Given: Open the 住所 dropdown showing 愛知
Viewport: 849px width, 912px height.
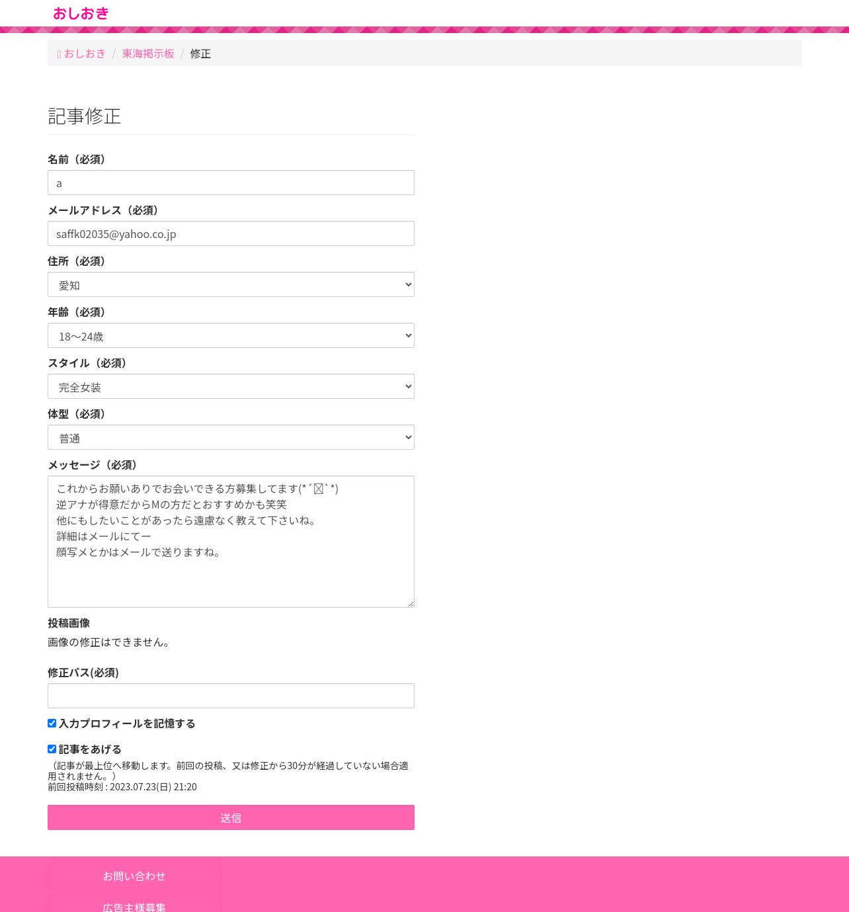Looking at the screenshot, I should (x=231, y=284).
